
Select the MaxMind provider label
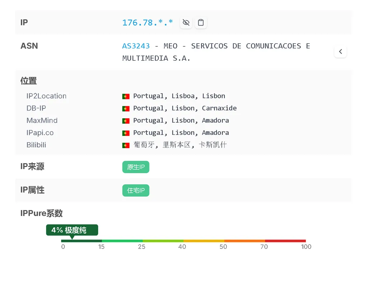[42, 120]
